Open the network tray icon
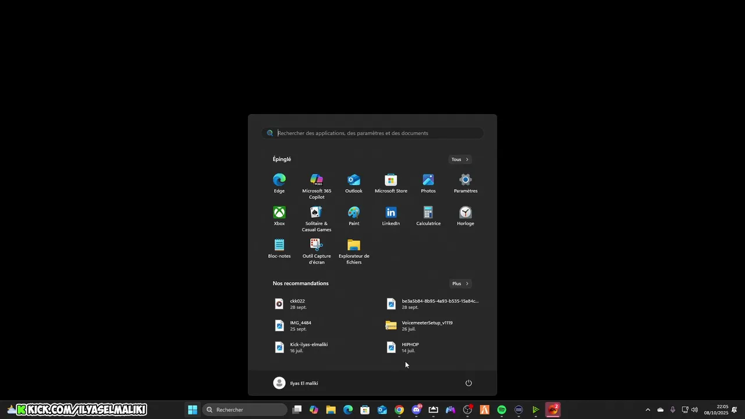 [685, 410]
